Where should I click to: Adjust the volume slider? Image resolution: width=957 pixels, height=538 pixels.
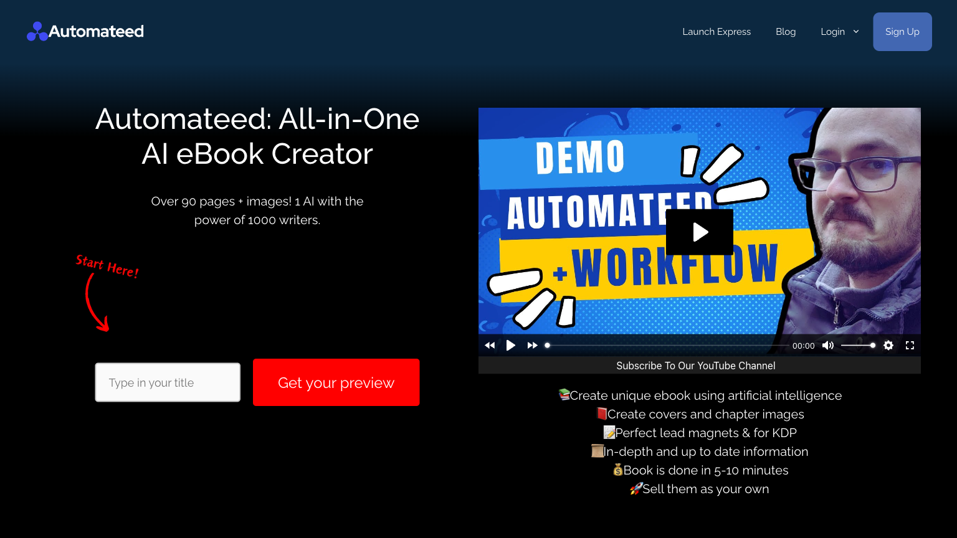[859, 345]
